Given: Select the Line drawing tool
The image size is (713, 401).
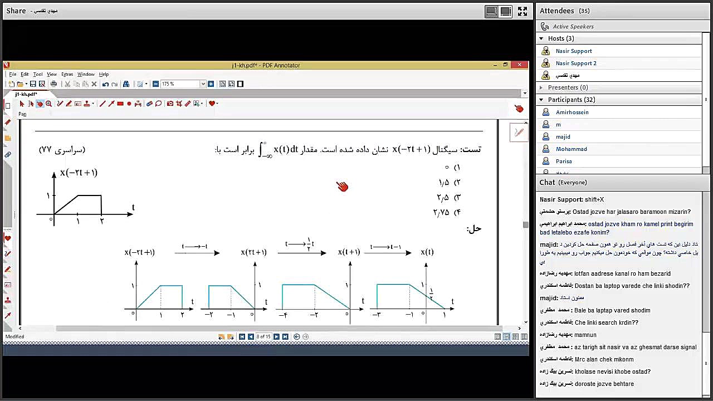Looking at the screenshot, I should point(102,104).
